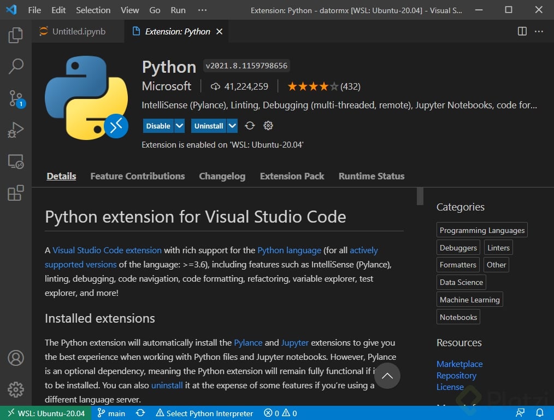Open Accounts menu in activity bar
Screen dimensions: 554x420
pos(15,358)
